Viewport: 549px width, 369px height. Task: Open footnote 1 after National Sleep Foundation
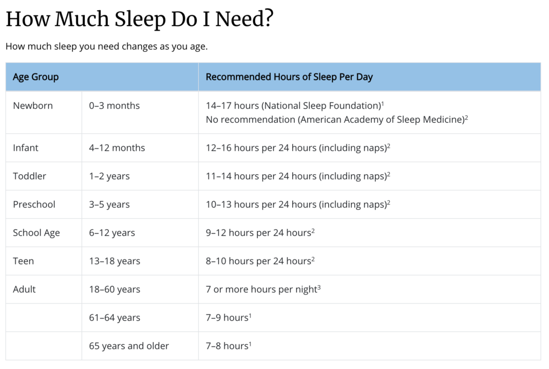(382, 103)
